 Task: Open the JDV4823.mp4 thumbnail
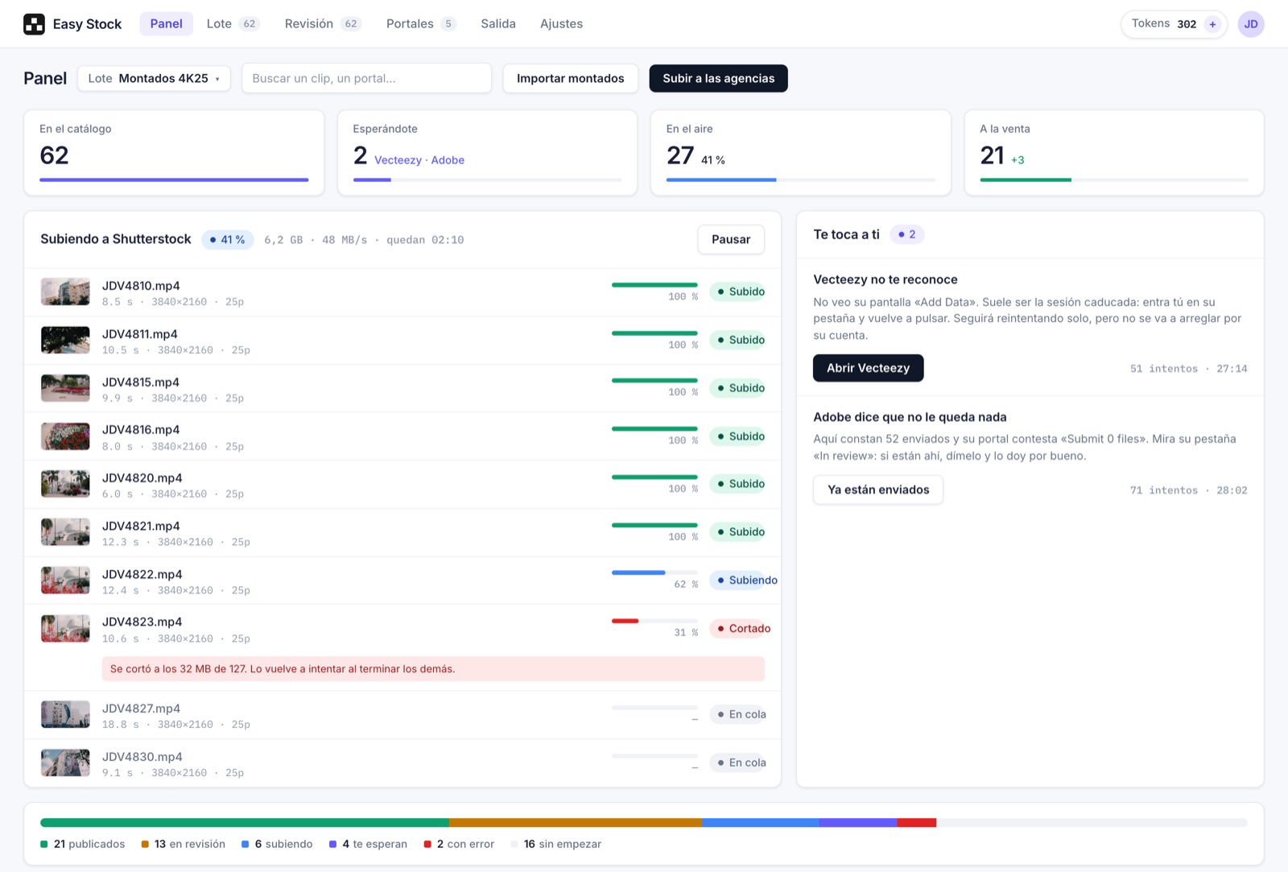65,628
